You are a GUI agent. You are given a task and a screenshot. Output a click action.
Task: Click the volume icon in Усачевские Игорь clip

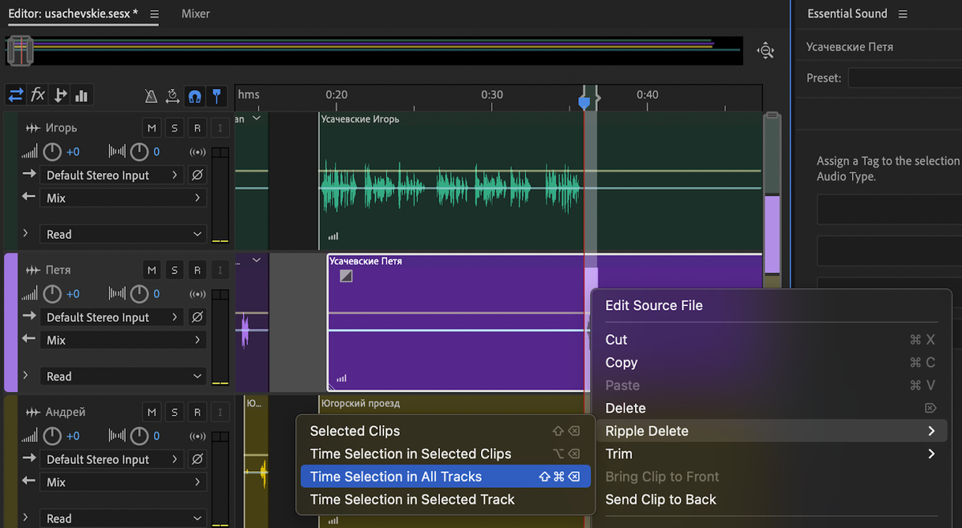click(x=333, y=236)
